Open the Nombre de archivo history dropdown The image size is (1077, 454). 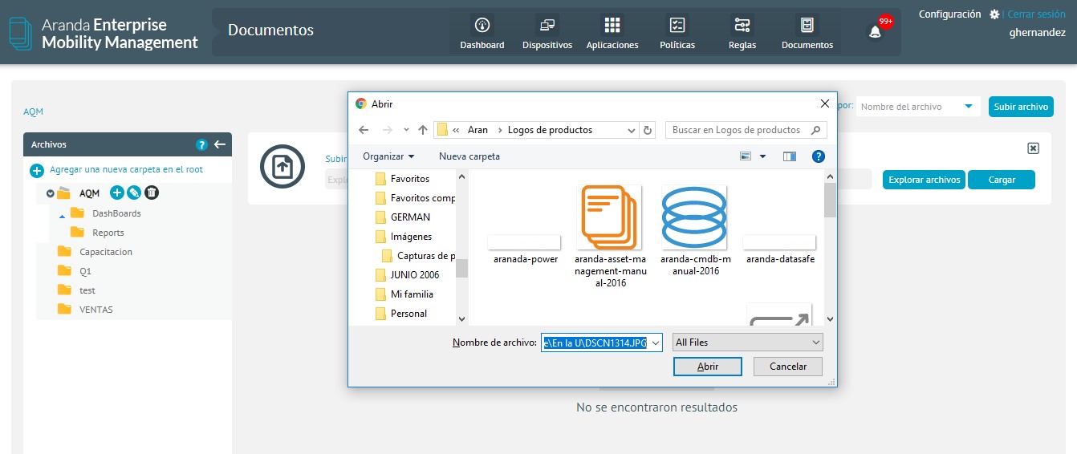(656, 343)
